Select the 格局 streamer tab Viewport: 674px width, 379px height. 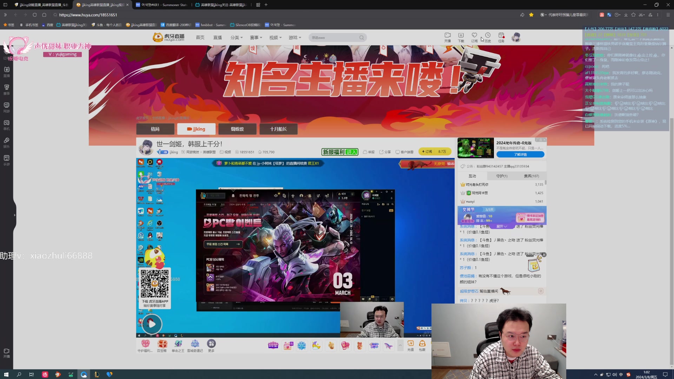[155, 129]
